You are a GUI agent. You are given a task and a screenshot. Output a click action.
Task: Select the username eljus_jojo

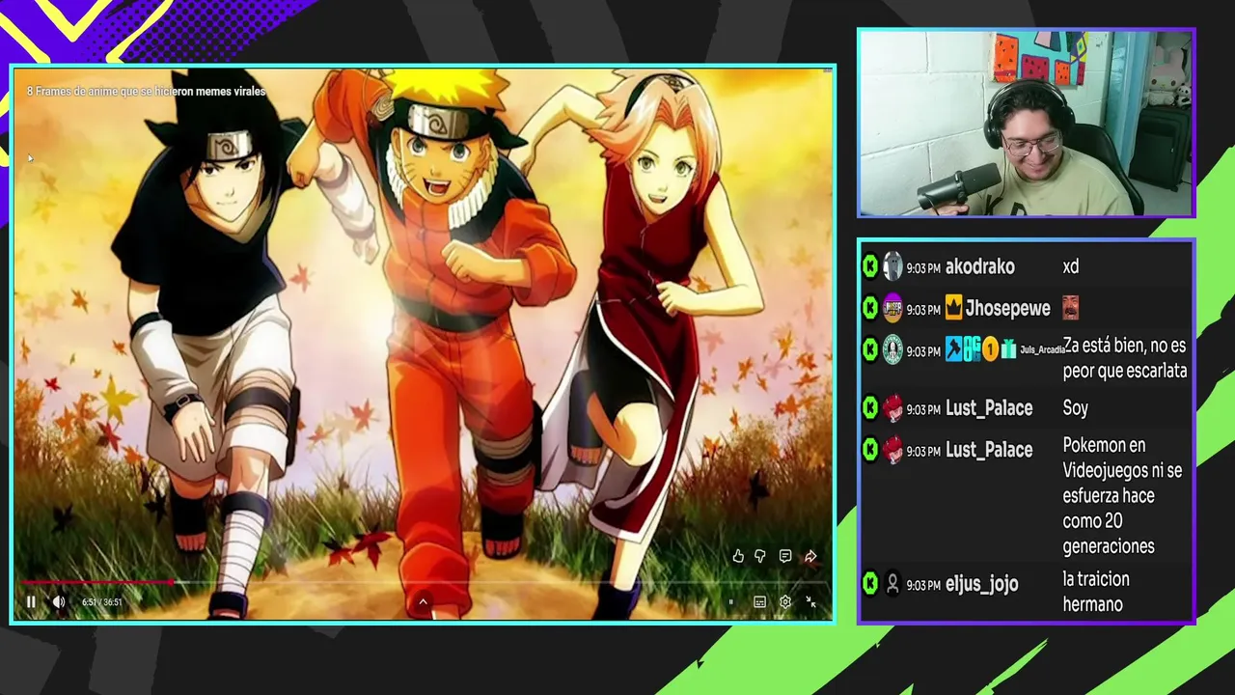(x=982, y=584)
